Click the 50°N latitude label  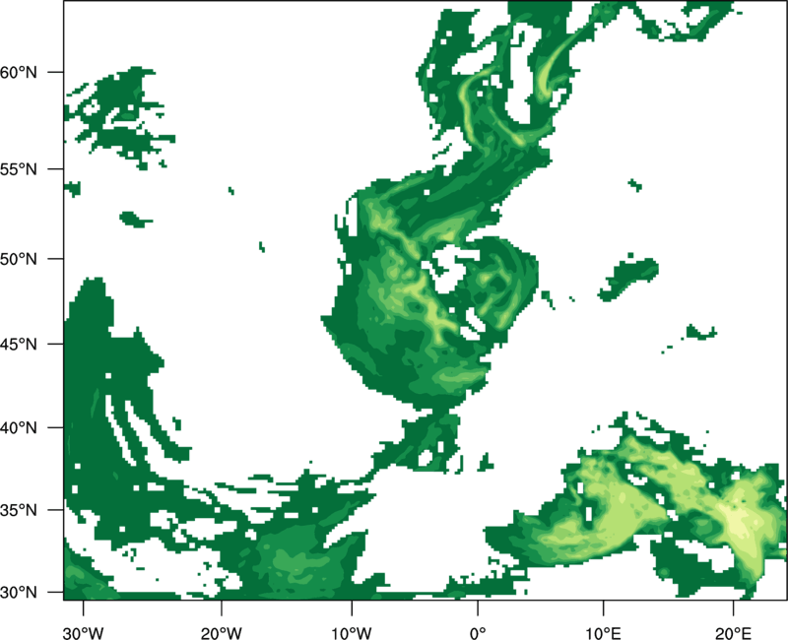pyautogui.click(x=19, y=259)
